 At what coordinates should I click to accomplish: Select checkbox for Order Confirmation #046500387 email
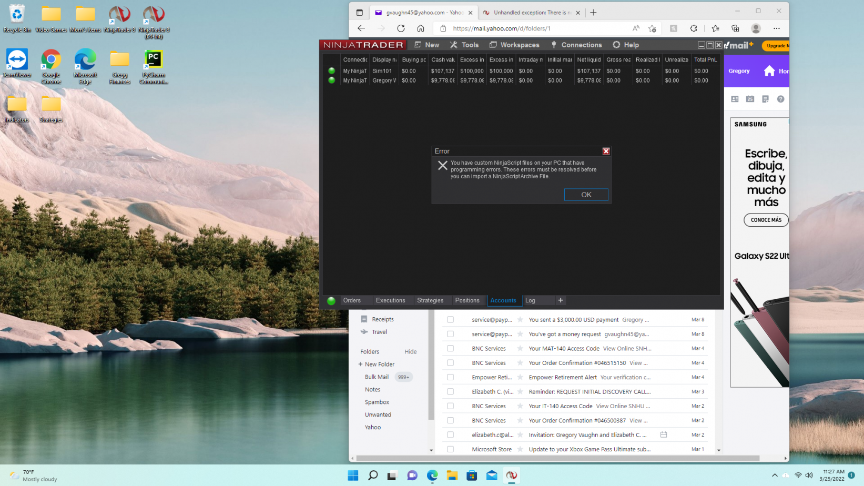tap(451, 420)
